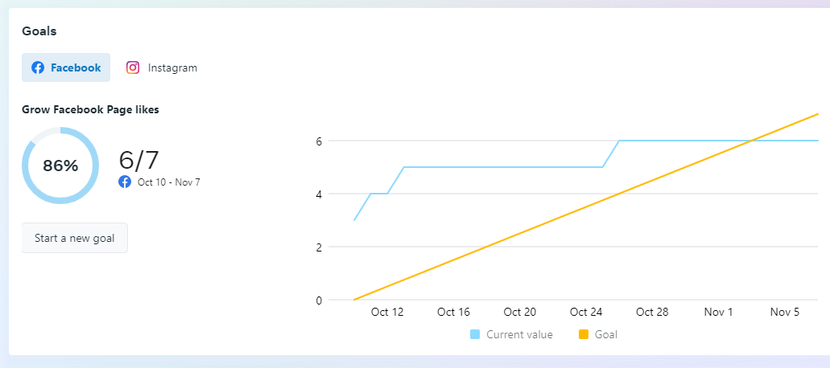The height and width of the screenshot is (368, 830).
Task: Toggle the Current value series legend label
Action: tap(519, 334)
